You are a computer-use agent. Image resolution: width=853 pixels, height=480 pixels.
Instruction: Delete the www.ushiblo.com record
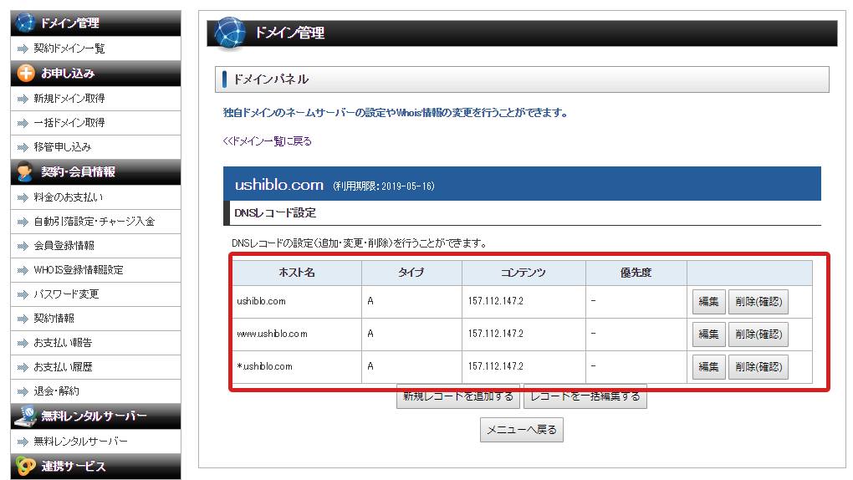click(x=759, y=334)
